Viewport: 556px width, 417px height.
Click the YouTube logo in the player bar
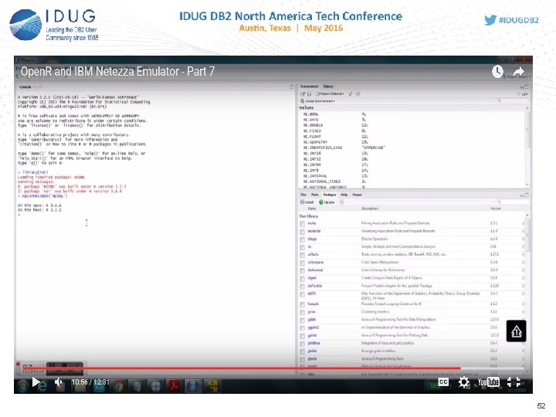point(488,382)
